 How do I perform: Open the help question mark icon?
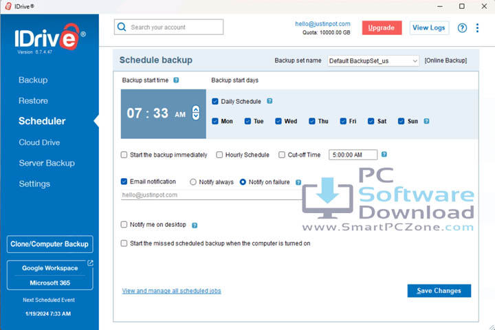click(462, 27)
